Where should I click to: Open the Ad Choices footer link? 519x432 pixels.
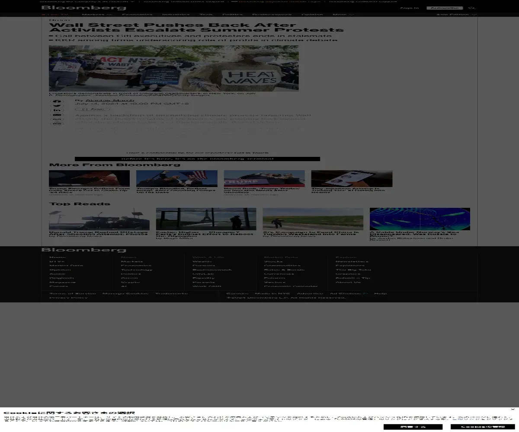[349, 293]
